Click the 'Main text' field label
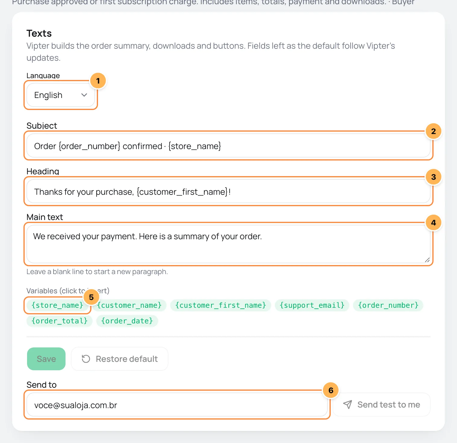 (x=45, y=217)
